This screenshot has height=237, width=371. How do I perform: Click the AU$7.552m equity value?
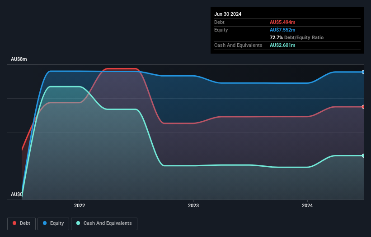(x=282, y=30)
